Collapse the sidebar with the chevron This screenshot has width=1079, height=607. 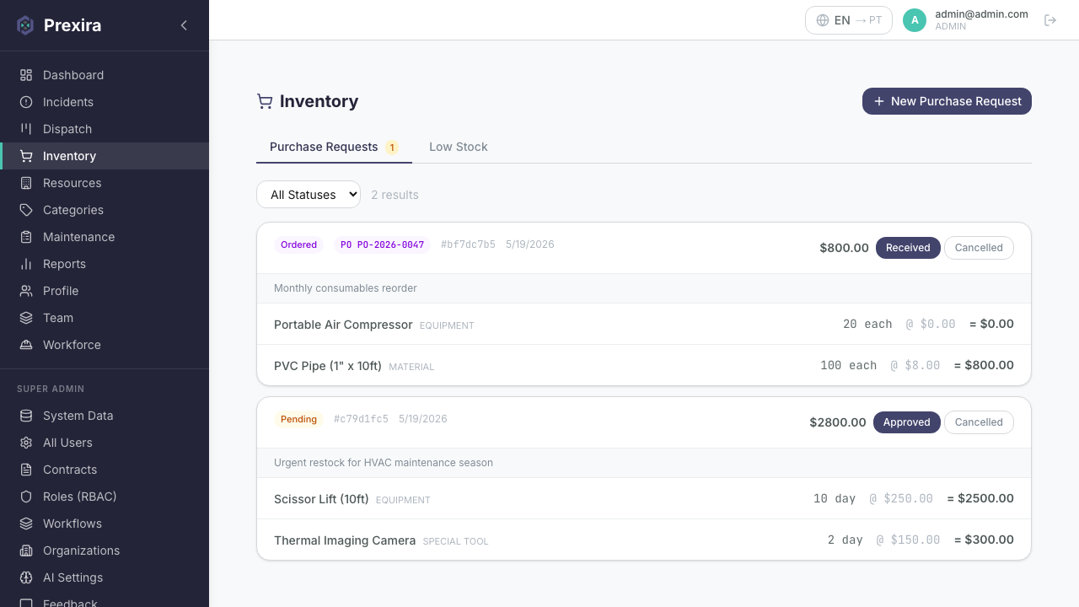184,25
